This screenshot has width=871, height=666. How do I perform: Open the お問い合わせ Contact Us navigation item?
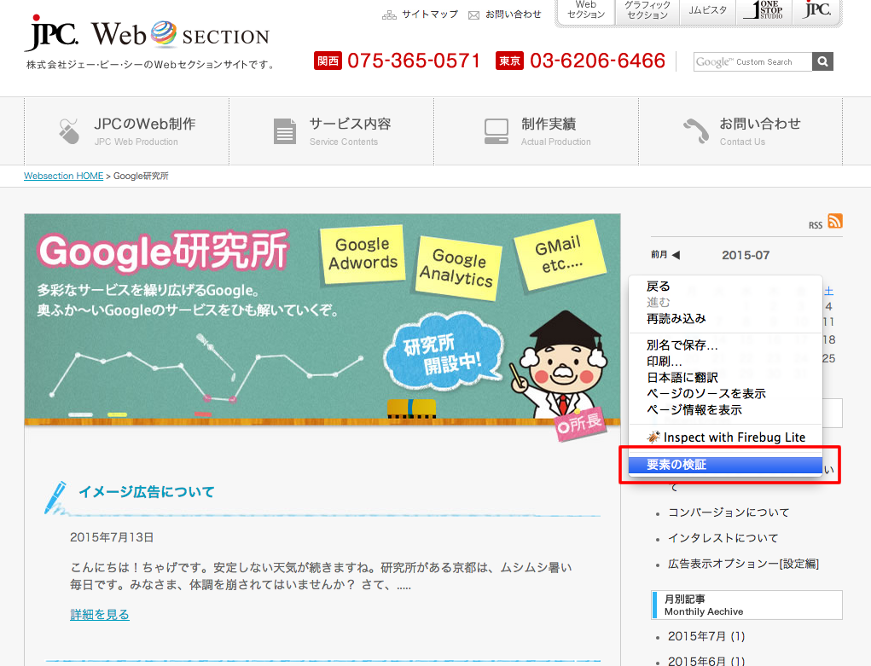tap(740, 131)
